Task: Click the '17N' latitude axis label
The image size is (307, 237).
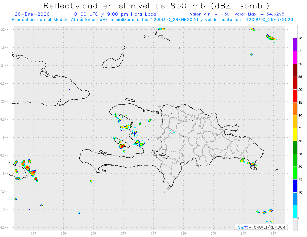Action: (x=4, y=209)
